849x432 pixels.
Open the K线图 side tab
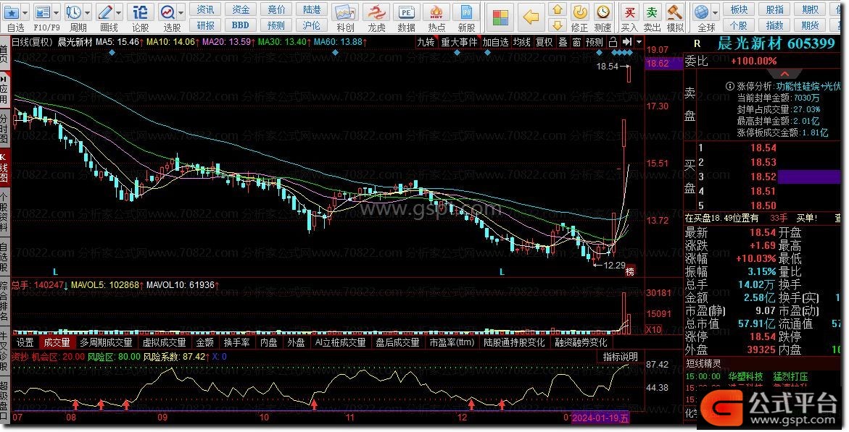[4, 169]
